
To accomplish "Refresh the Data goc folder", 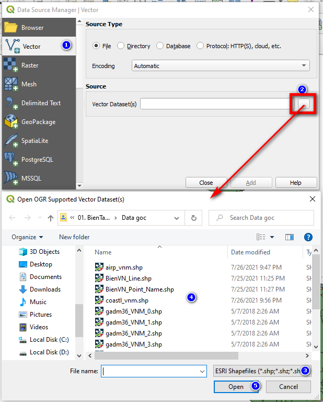I will click(194, 218).
